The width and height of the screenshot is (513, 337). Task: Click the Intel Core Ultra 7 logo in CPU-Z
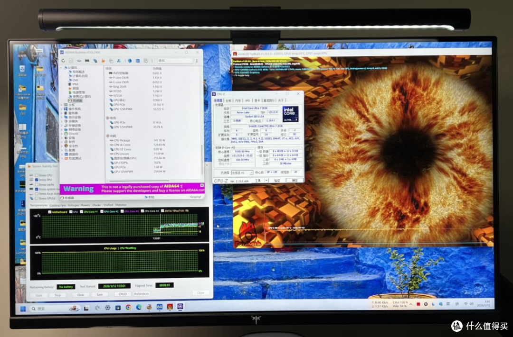point(290,114)
